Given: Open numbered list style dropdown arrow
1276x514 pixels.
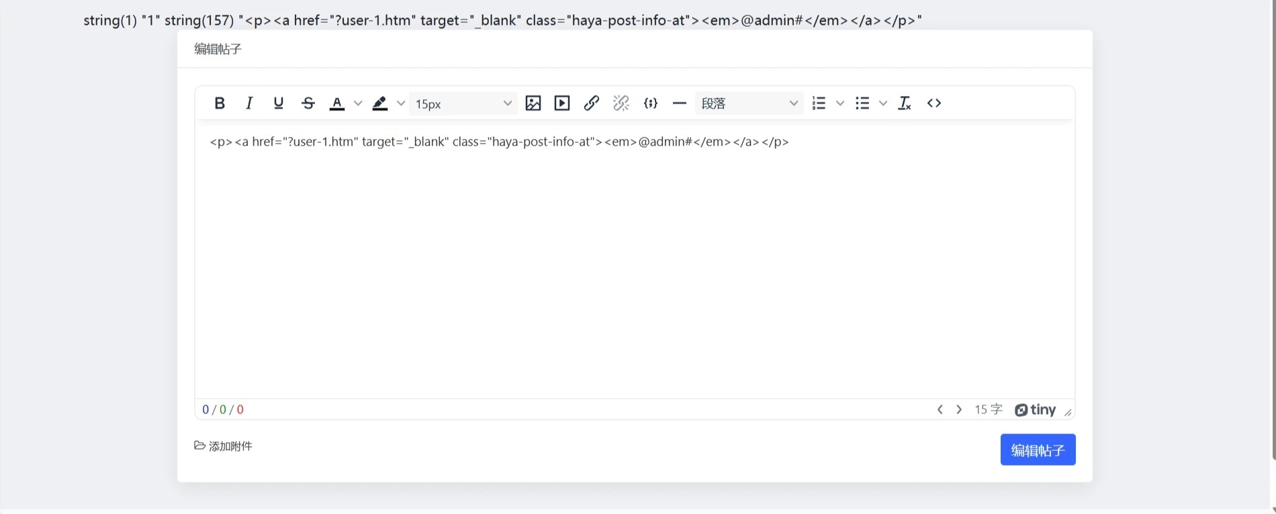Looking at the screenshot, I should coord(840,103).
